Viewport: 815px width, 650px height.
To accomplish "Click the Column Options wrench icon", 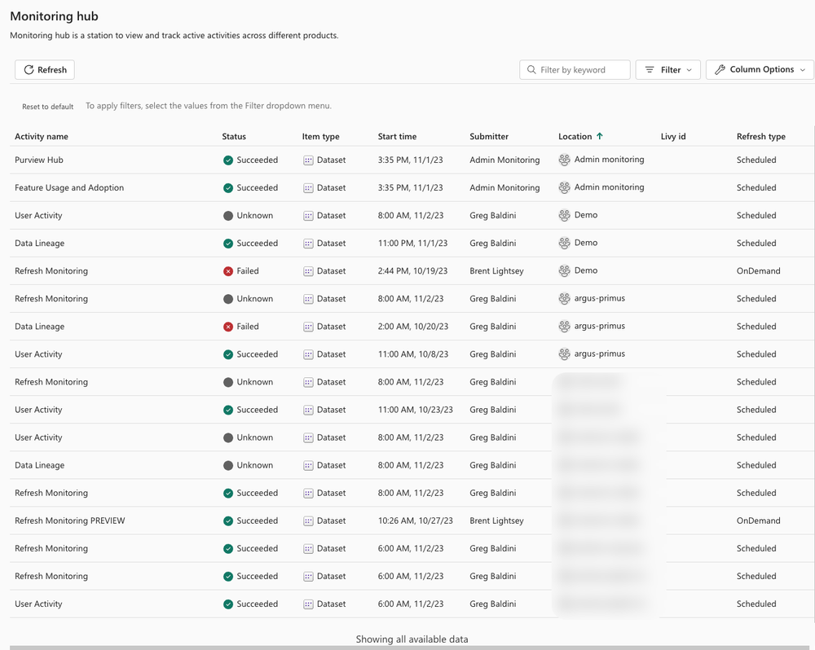I will (x=720, y=69).
